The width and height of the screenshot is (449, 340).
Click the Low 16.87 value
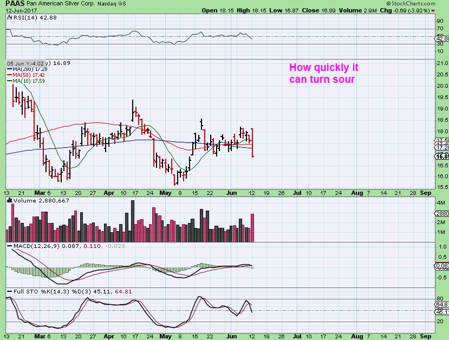coord(284,11)
